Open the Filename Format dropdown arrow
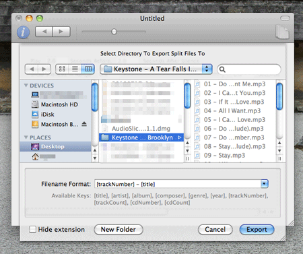 coord(265,184)
